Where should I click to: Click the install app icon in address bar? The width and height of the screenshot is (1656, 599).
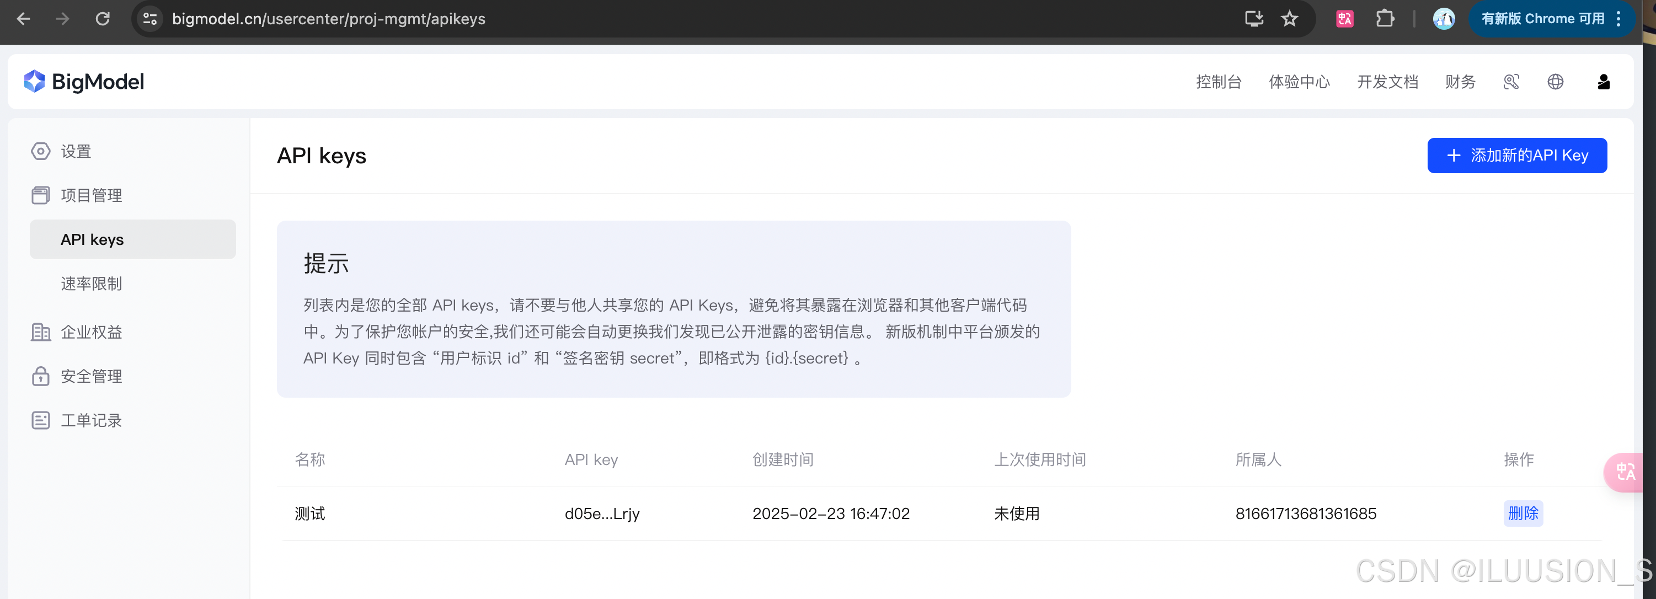pyautogui.click(x=1253, y=19)
